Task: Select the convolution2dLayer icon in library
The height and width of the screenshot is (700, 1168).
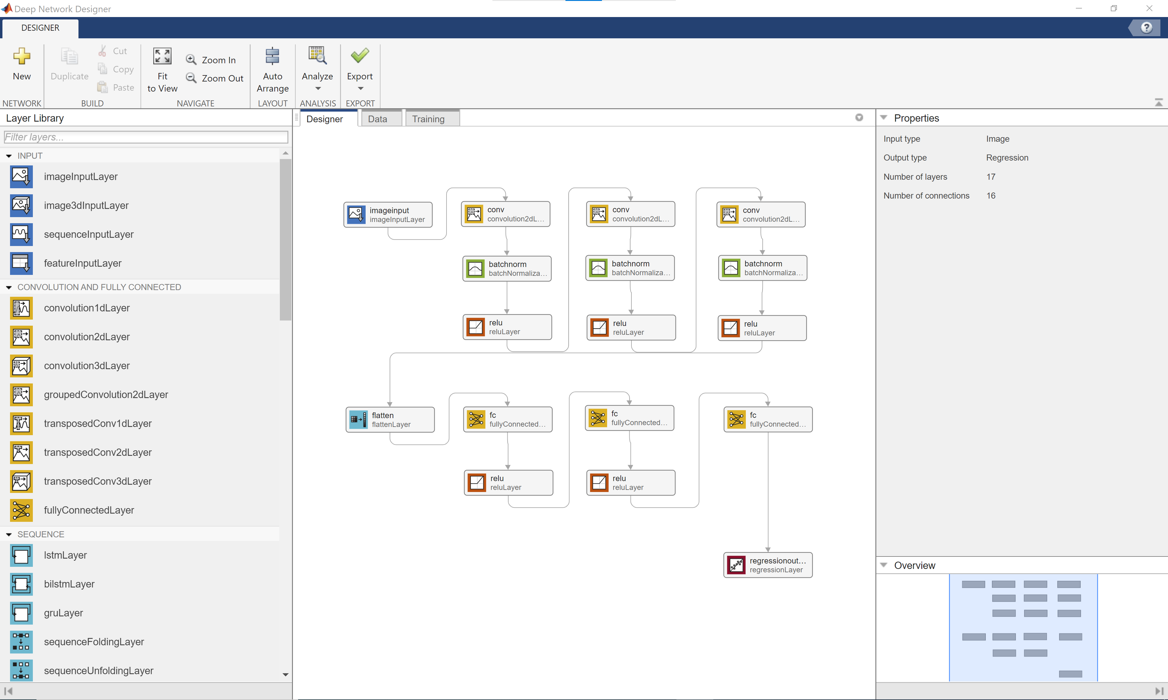Action: 21,337
